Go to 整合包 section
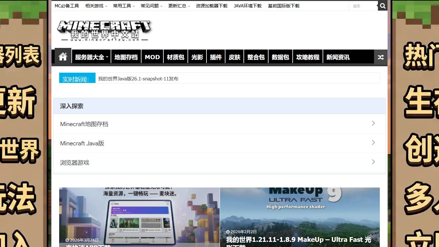Screen dimensions: 439x247 [x=256, y=57]
